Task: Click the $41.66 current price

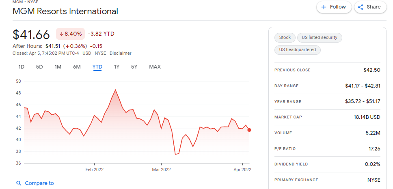Action: click(31, 34)
